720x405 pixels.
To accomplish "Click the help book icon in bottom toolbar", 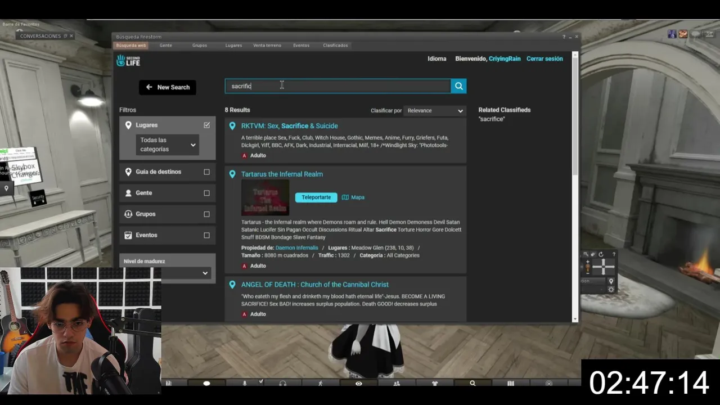I will coord(168,384).
